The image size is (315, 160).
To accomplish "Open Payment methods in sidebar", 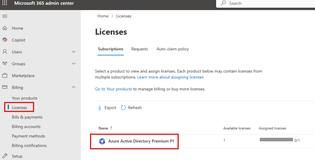I will tap(28, 136).
